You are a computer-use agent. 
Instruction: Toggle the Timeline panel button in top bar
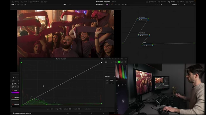pyautogui.click(x=162, y=2)
